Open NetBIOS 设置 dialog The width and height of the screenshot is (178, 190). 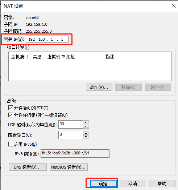coord(69,167)
